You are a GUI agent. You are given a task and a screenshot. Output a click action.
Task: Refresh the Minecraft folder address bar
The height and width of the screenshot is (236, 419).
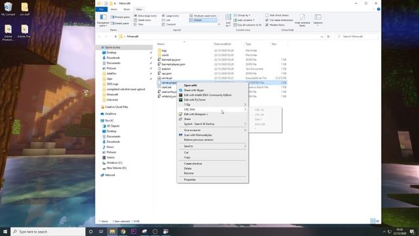coord(329,37)
